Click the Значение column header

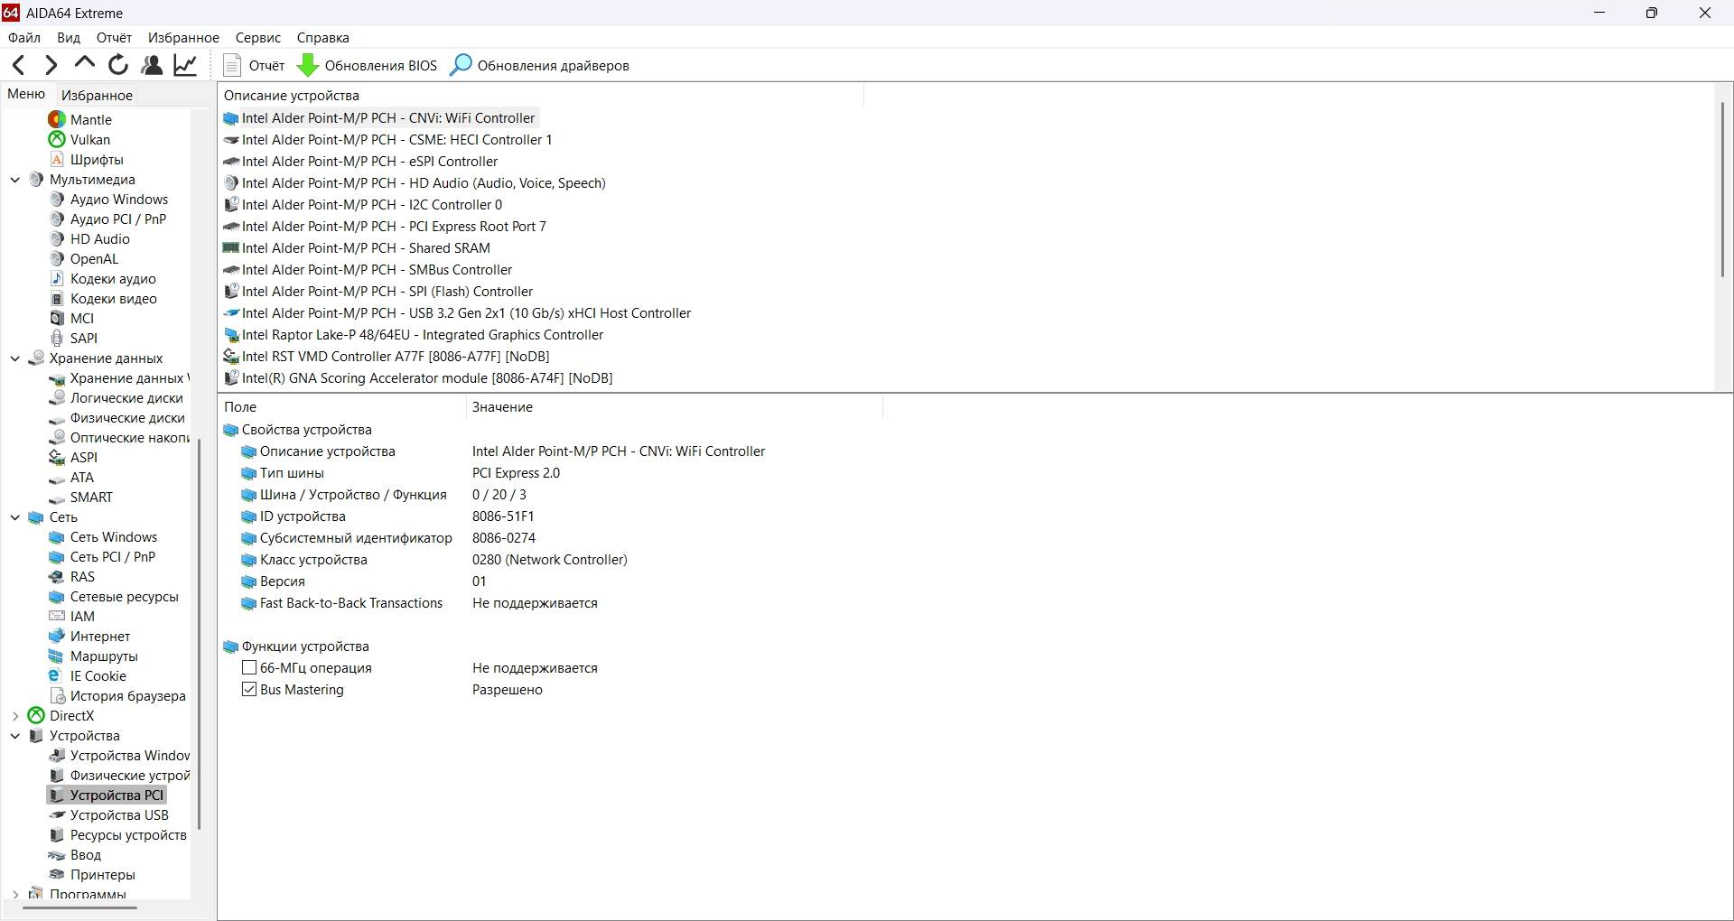pyautogui.click(x=674, y=407)
